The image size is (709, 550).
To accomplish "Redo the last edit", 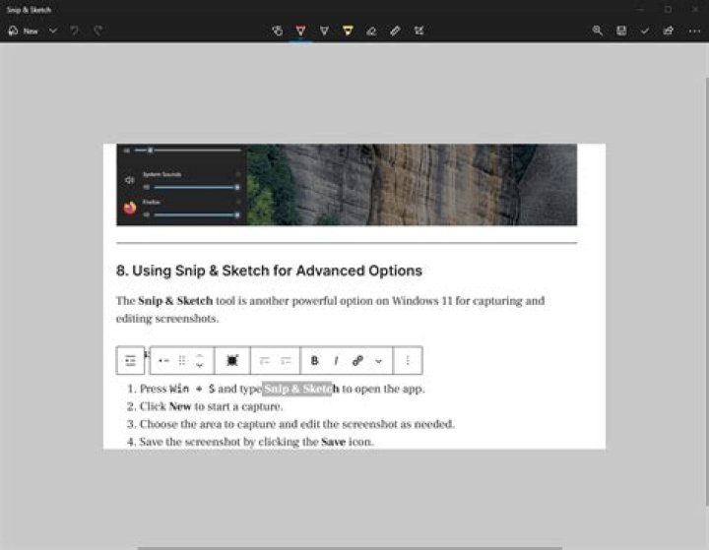I will pyautogui.click(x=97, y=31).
